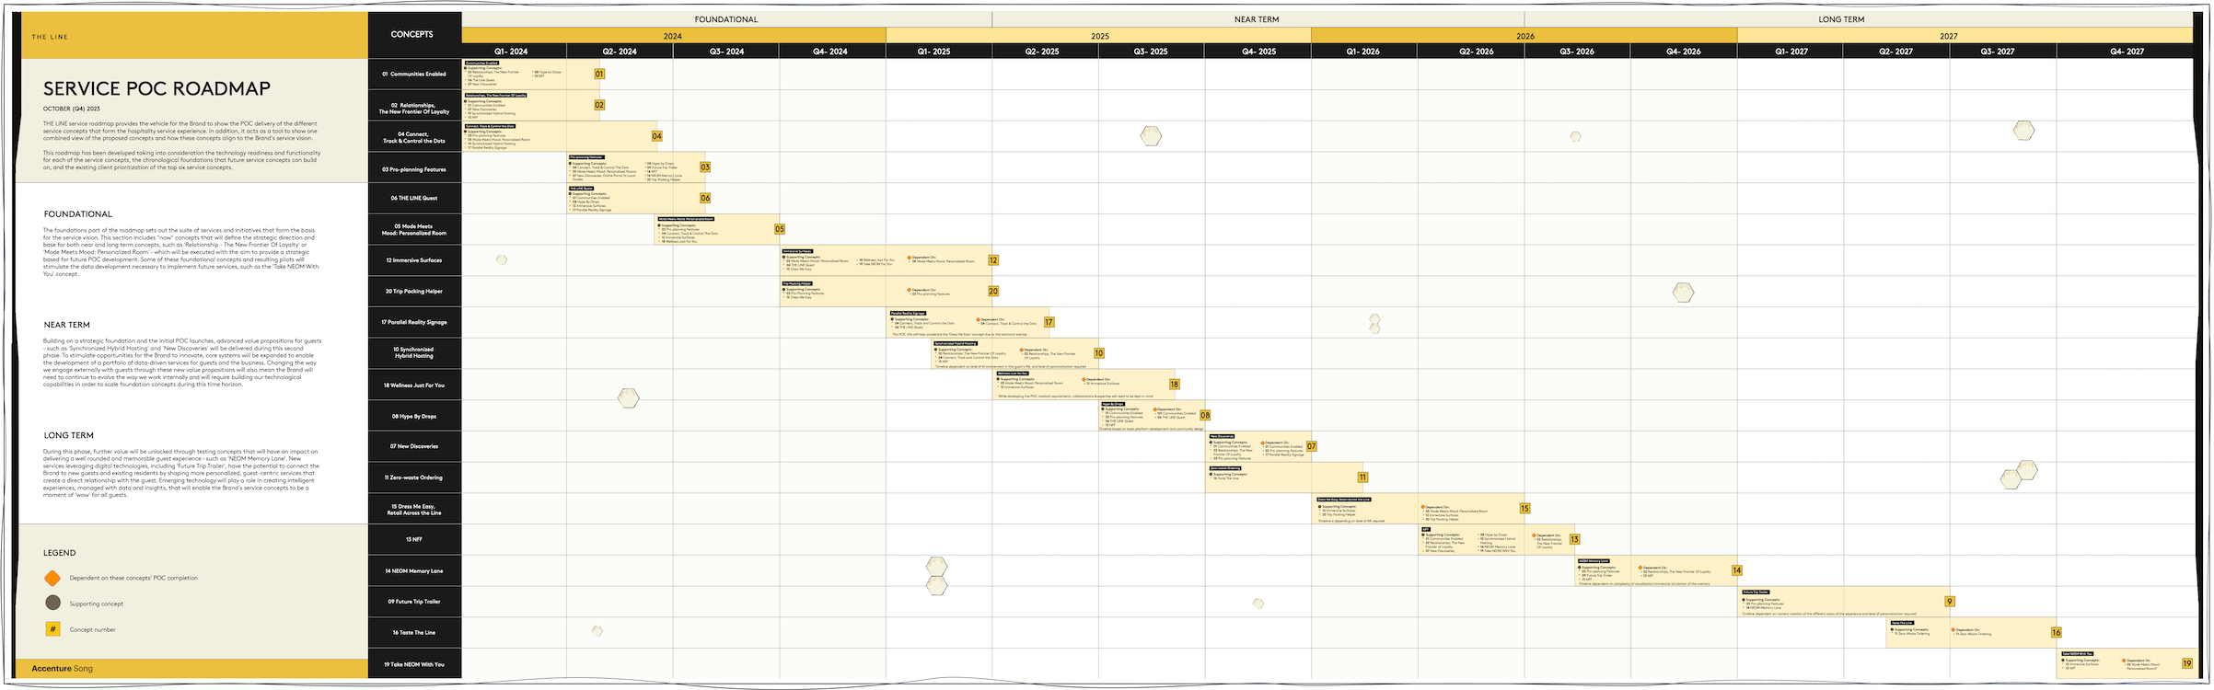Select number badge 07 on the timeline bar
The width and height of the screenshot is (2214, 690).
[1312, 446]
